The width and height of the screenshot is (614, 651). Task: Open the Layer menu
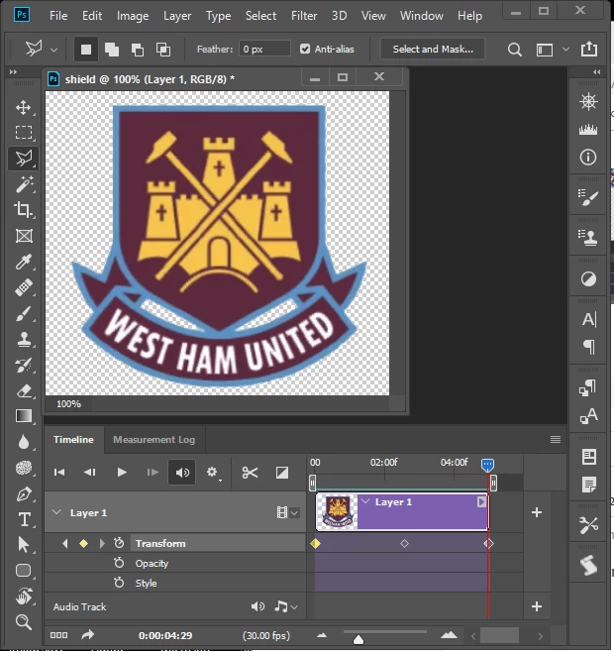[x=177, y=16]
